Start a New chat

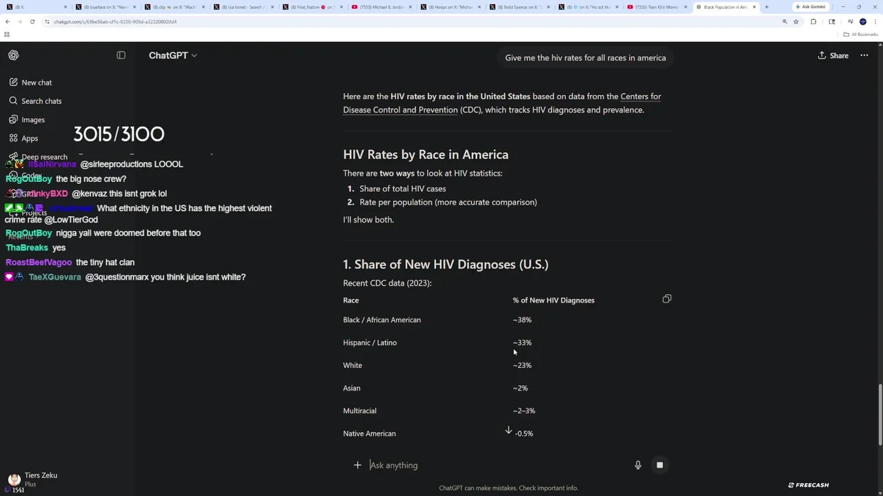click(37, 83)
